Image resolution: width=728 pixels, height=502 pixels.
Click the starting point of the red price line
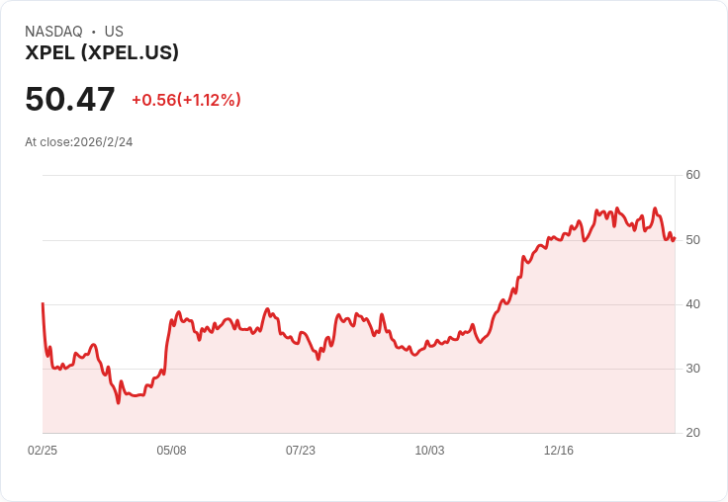[x=43, y=303]
